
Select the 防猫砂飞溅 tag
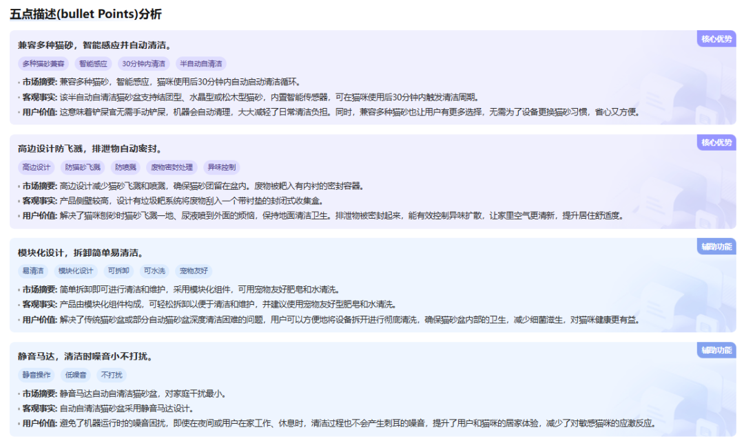coord(83,167)
